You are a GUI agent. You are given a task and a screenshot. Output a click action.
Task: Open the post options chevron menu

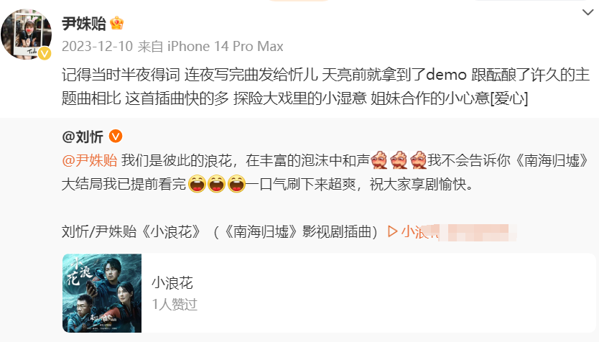coord(588,12)
